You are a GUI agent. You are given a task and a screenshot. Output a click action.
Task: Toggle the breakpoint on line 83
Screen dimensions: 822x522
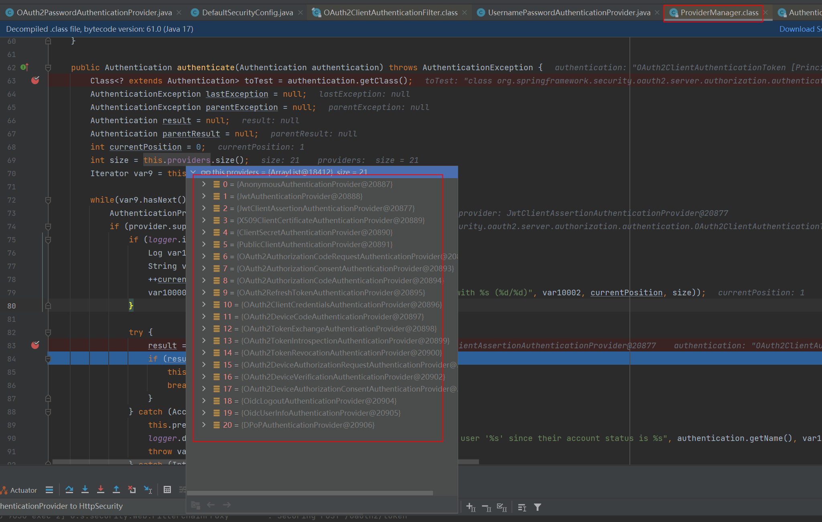pyautogui.click(x=35, y=345)
